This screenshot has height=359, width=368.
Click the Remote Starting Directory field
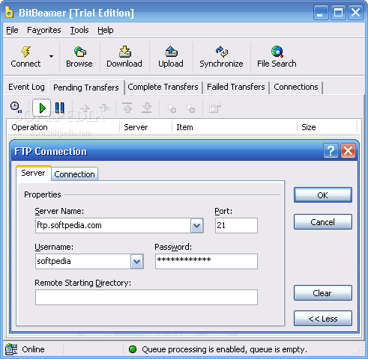(x=146, y=297)
